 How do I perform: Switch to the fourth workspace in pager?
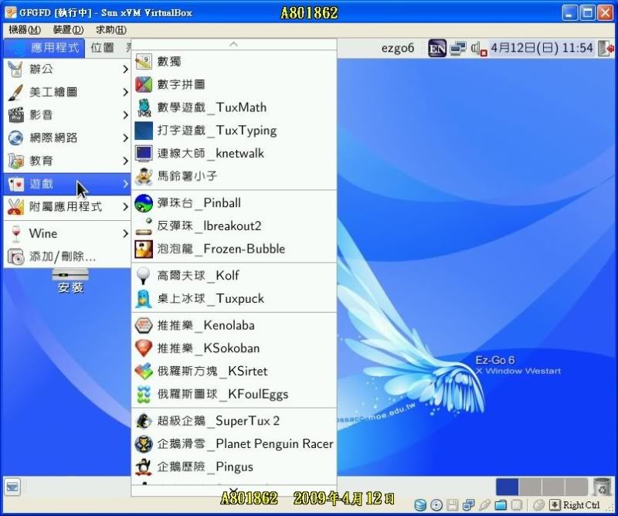coord(576,487)
